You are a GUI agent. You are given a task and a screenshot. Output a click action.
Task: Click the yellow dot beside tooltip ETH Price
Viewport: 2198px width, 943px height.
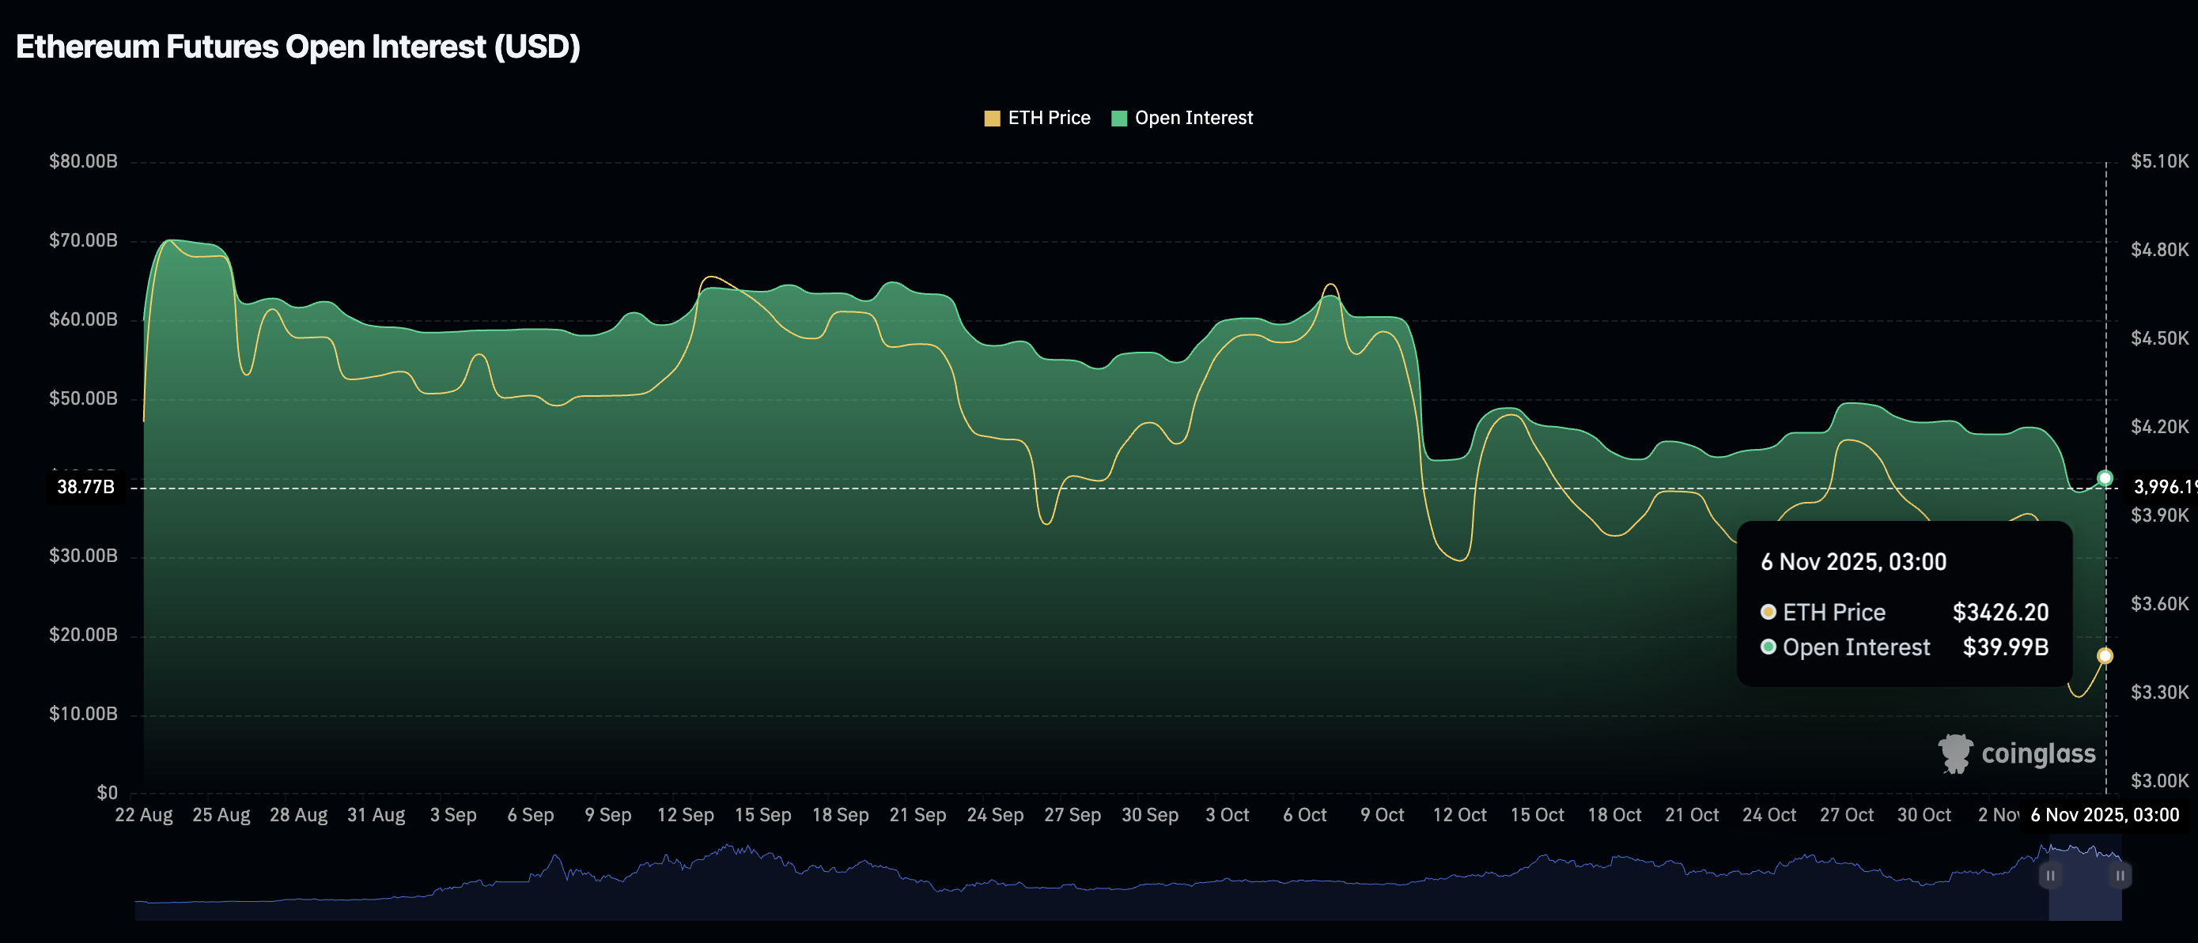1768,612
